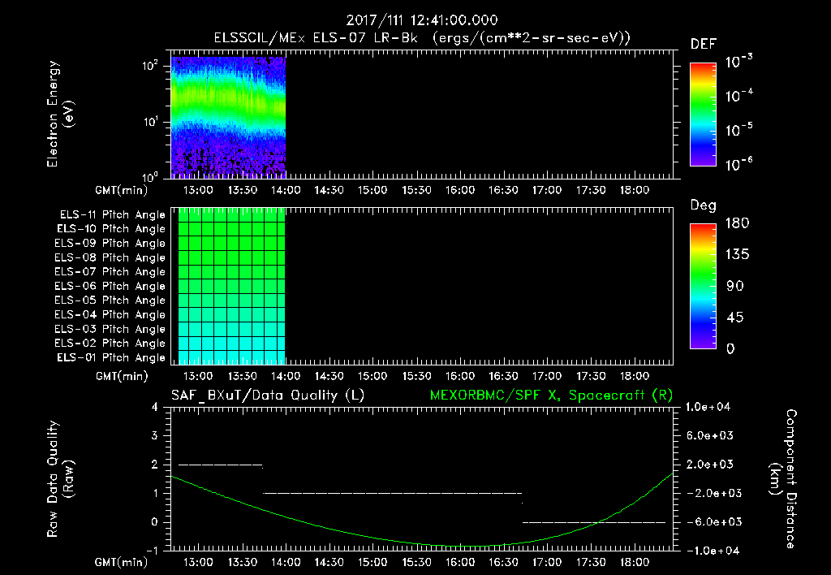Click the ELS-11 Pitch Angle row label

112,215
